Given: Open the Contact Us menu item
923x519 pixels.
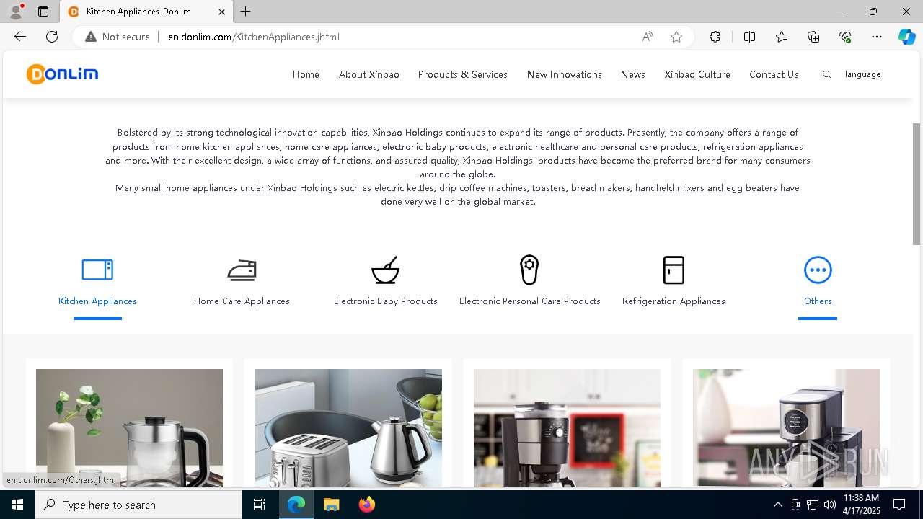Looking at the screenshot, I should [x=774, y=74].
